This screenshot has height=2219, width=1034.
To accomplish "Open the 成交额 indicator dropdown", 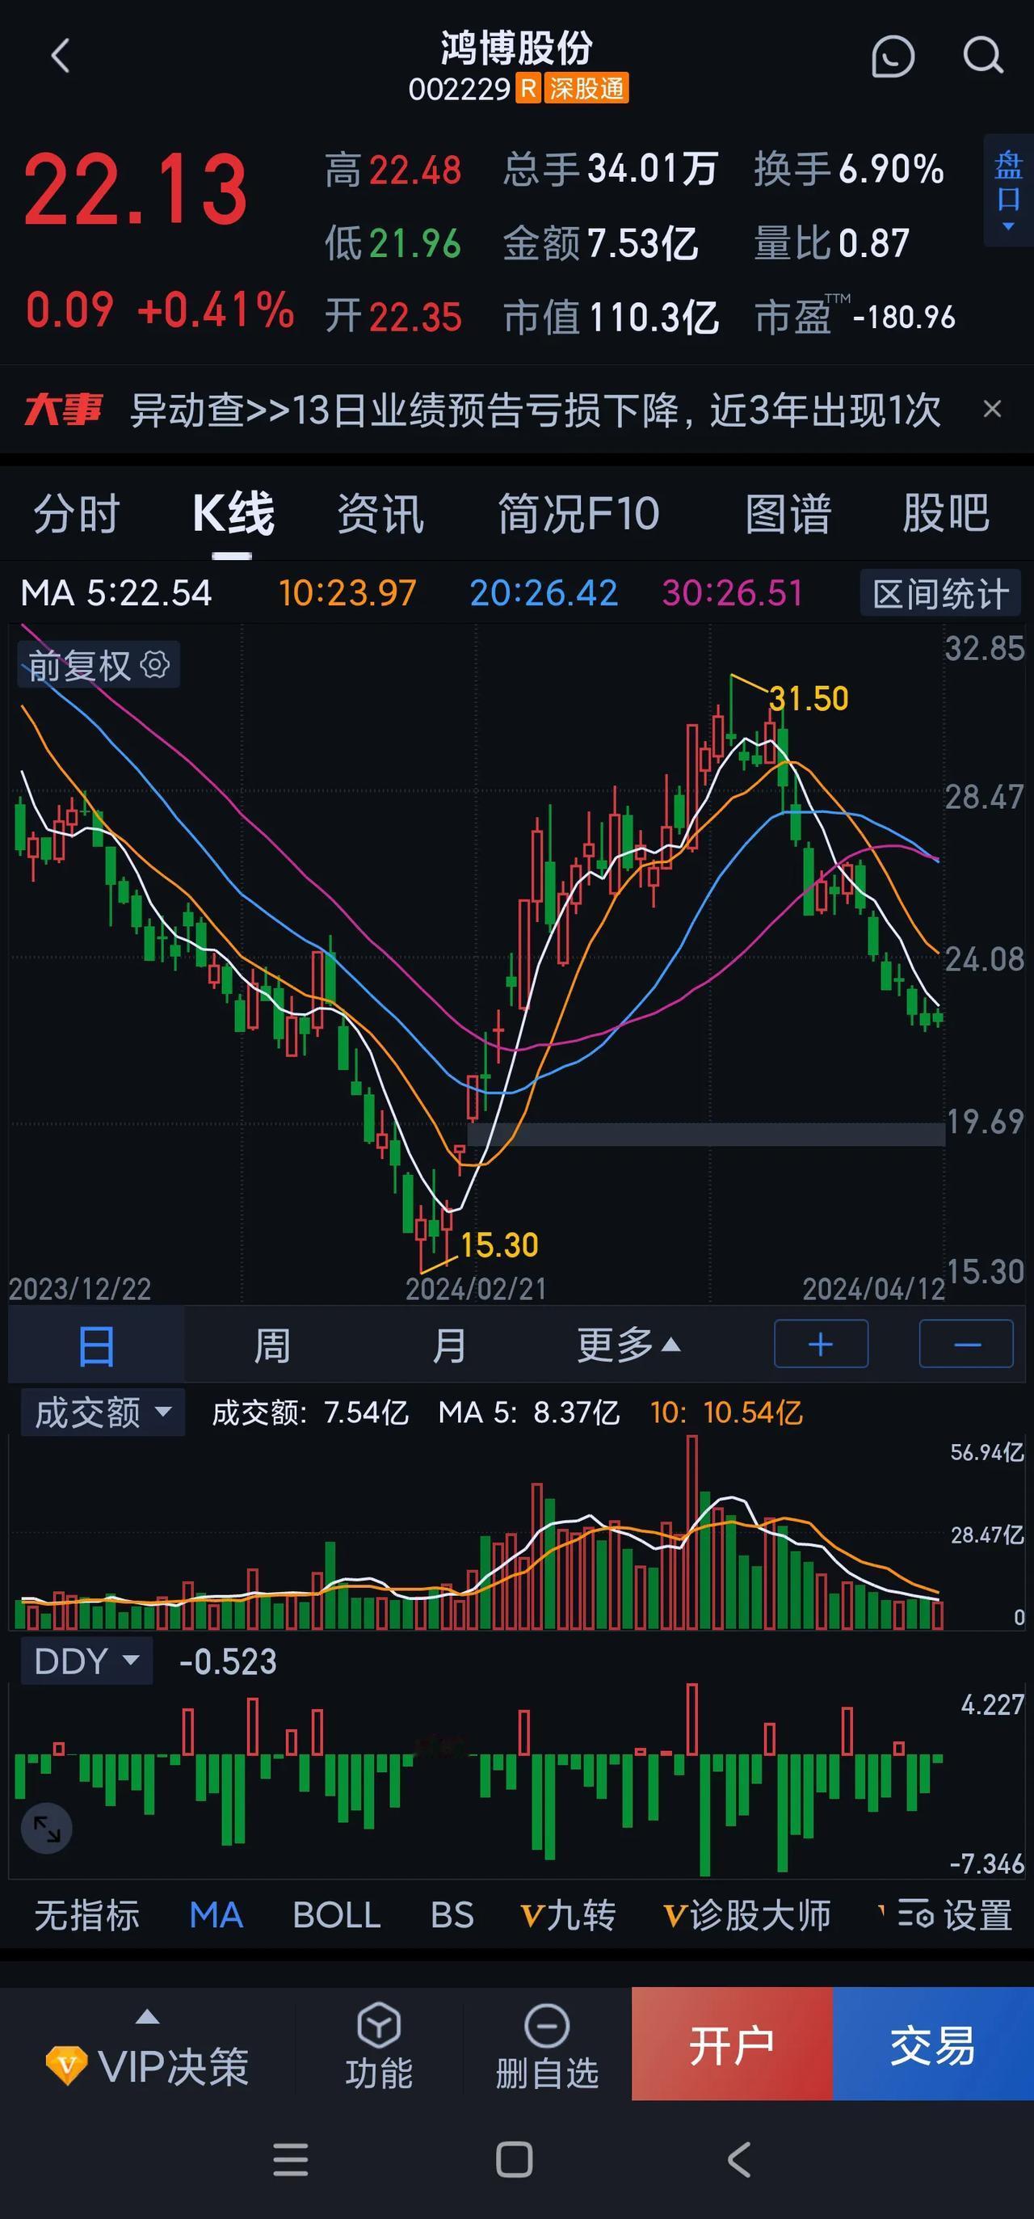I will click(x=103, y=1412).
